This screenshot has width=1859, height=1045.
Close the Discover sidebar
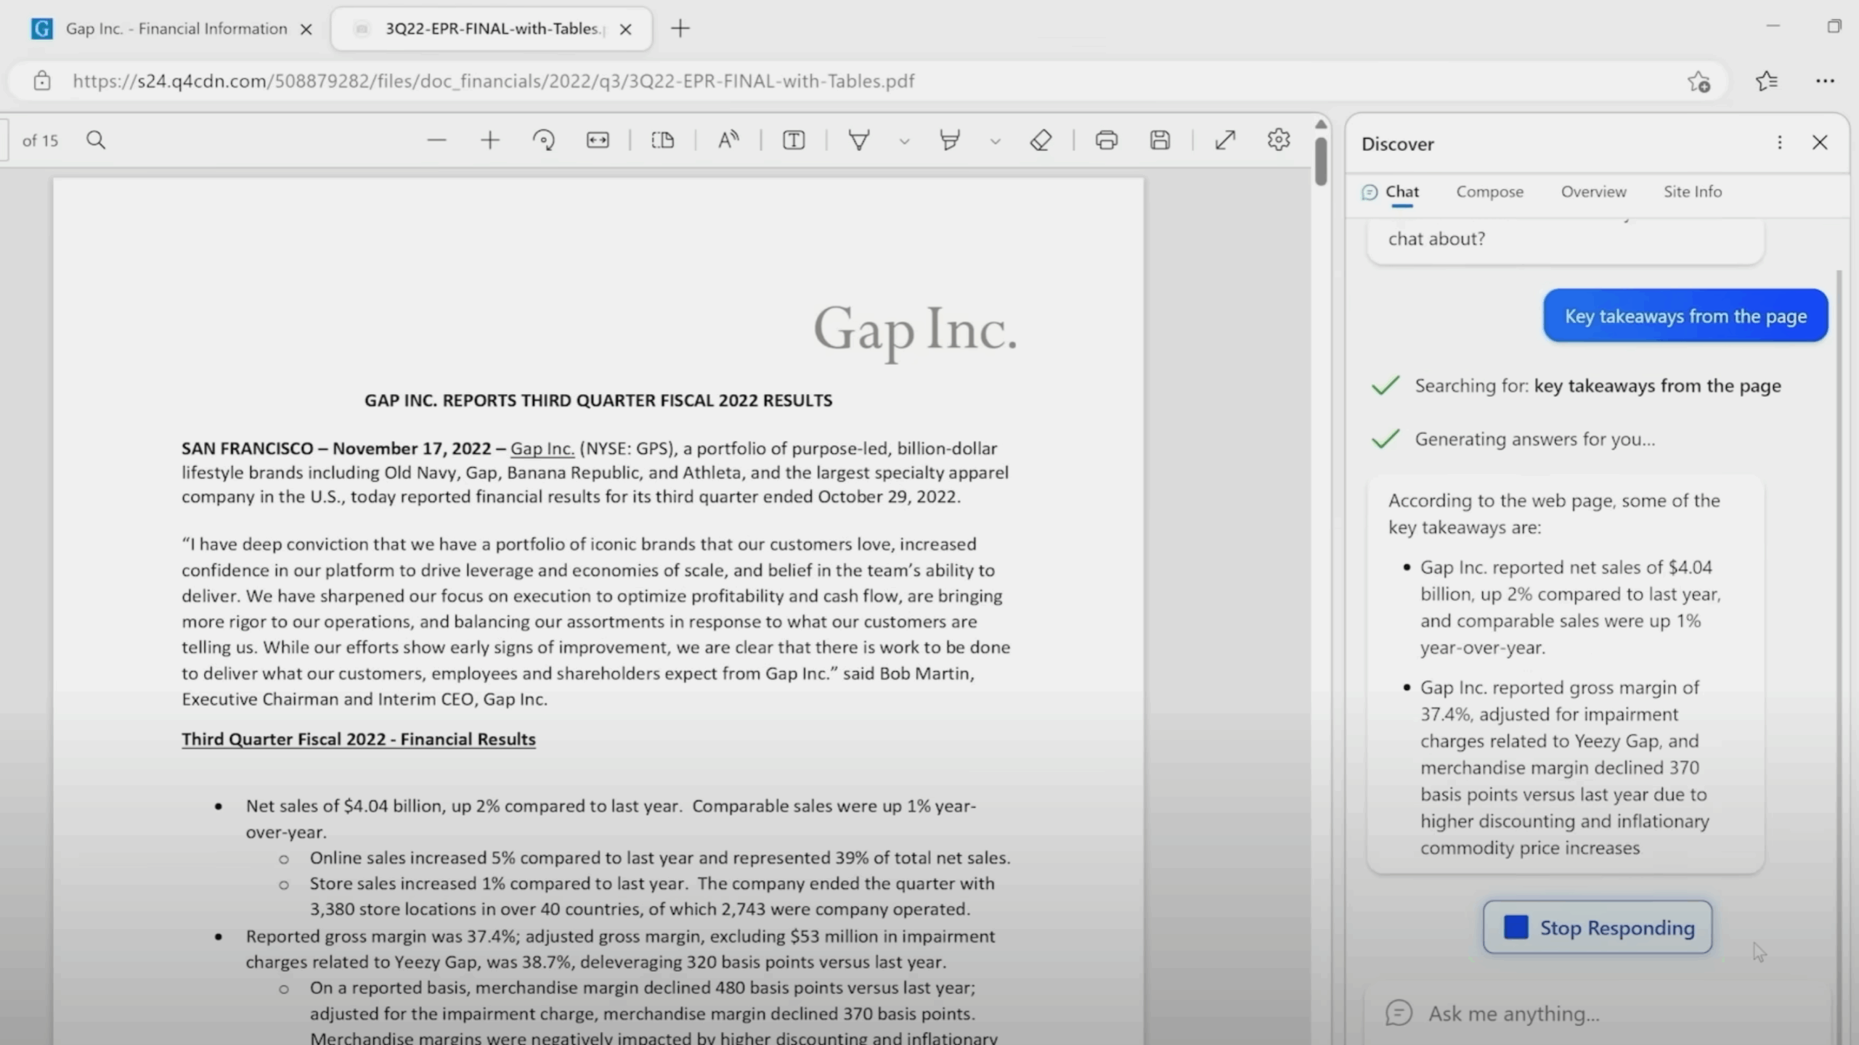[x=1820, y=142]
